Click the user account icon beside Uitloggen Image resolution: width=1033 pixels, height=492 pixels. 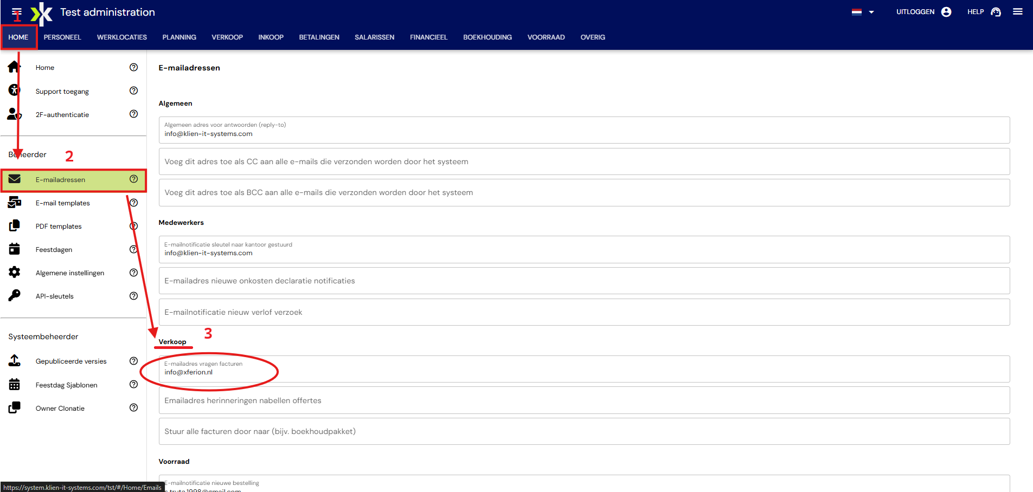tap(946, 12)
